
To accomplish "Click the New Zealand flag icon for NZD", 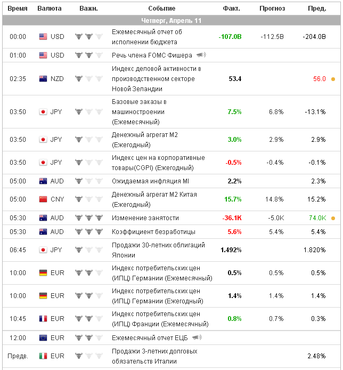I will [x=43, y=79].
